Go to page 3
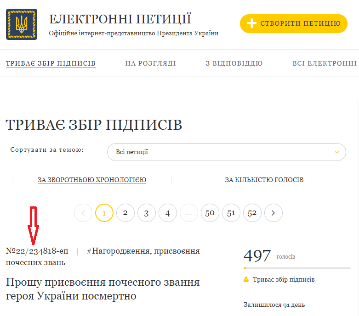 (x=147, y=213)
